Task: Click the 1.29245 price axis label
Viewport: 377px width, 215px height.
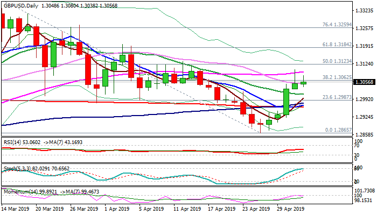Action: [x=364, y=117]
